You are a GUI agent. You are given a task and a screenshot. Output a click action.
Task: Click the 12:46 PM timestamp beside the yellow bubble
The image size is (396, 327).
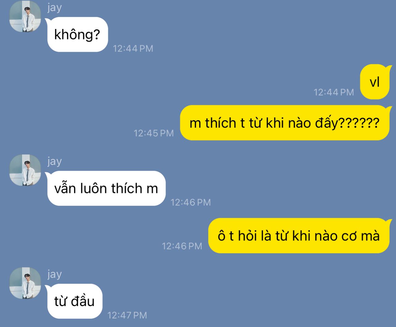pos(182,246)
